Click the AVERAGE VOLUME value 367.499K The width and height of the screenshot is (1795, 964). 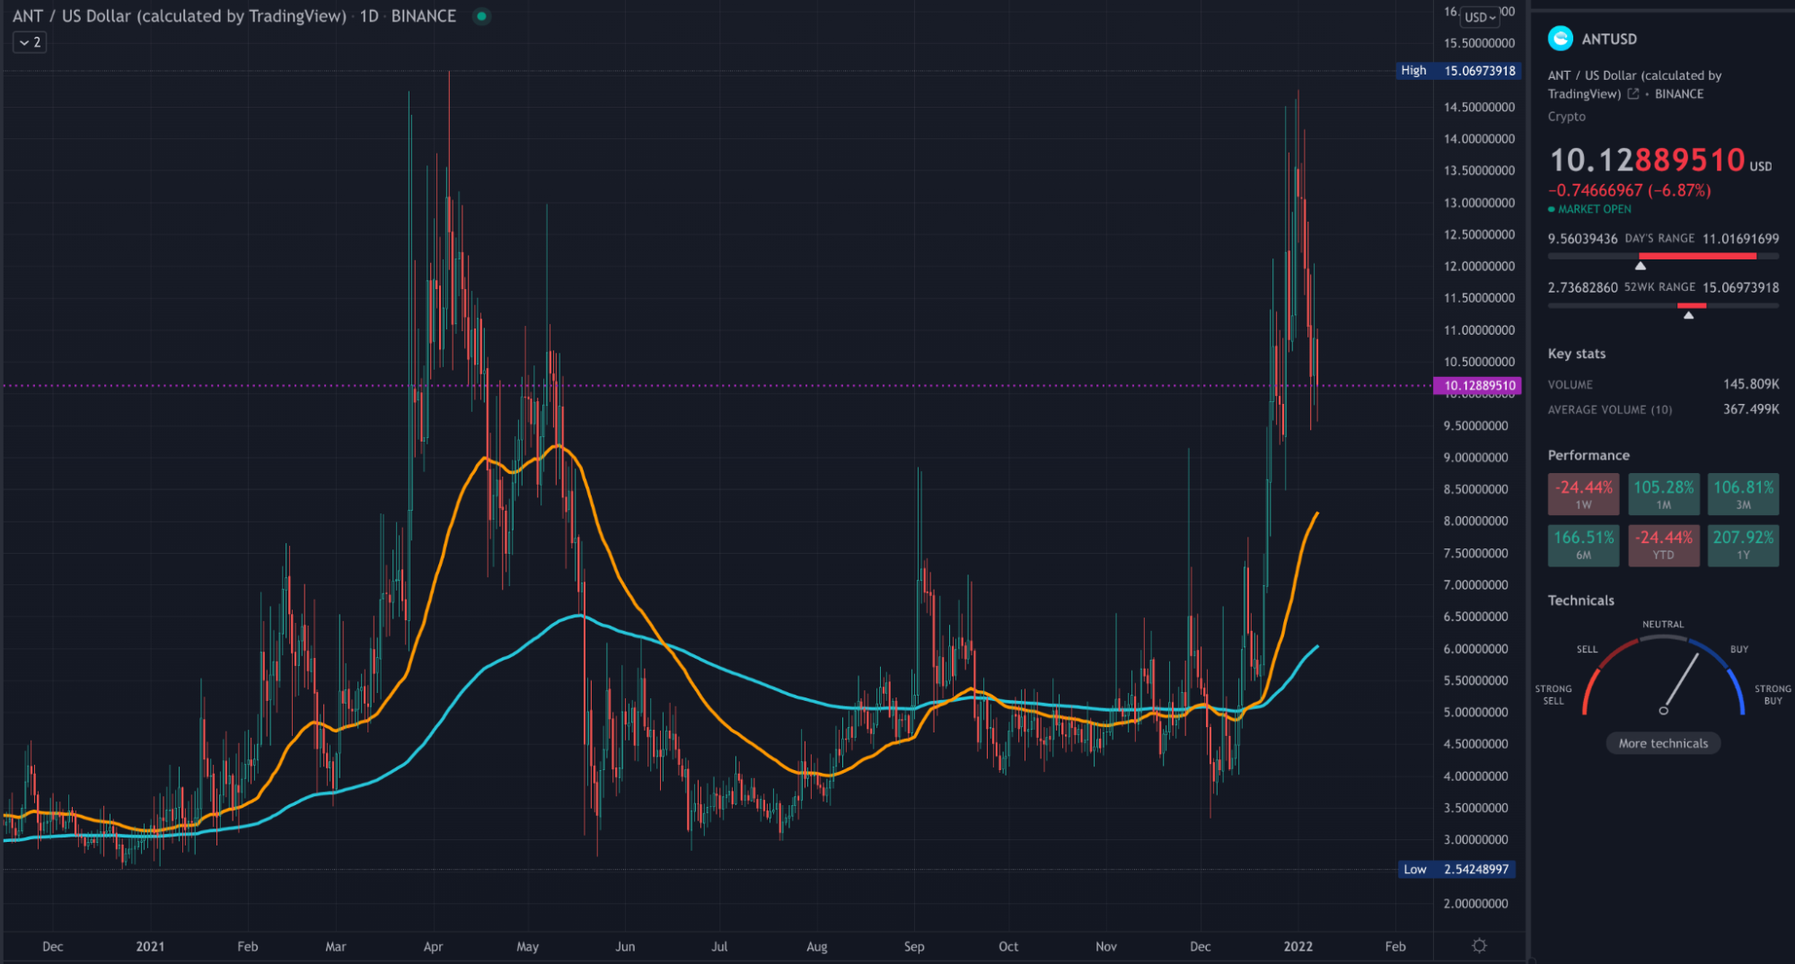pyautogui.click(x=1750, y=409)
